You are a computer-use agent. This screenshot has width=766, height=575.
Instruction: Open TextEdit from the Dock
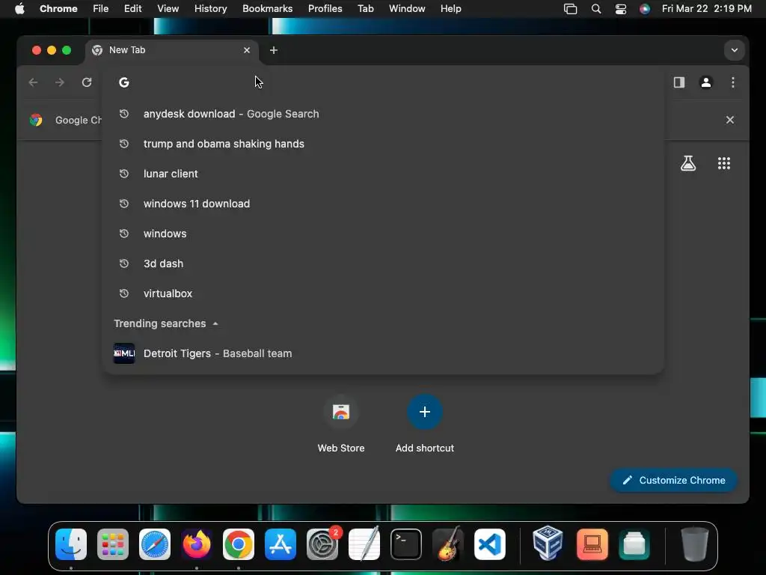(x=364, y=544)
